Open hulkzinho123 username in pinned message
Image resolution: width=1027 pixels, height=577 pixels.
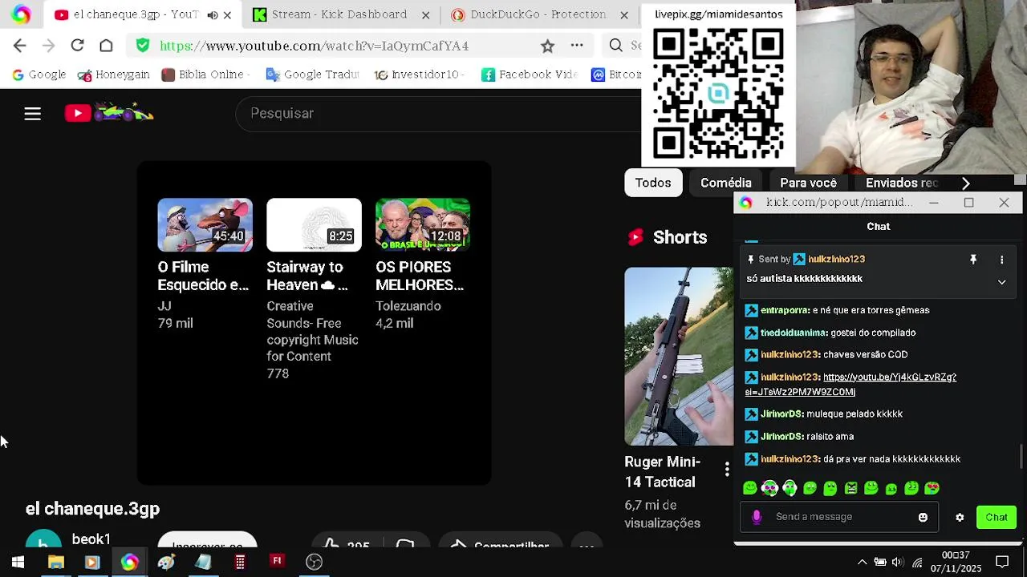(x=836, y=260)
